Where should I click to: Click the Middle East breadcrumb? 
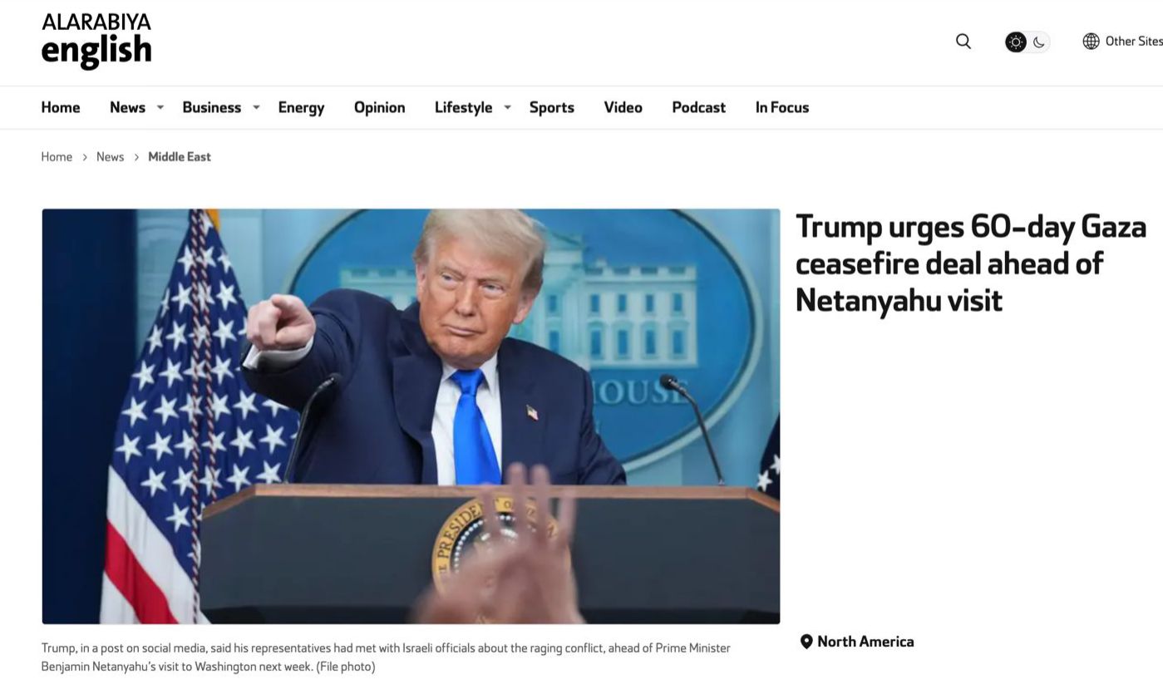coord(180,157)
